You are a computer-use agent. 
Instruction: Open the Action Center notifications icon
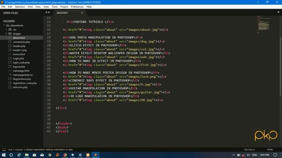pos(275,155)
